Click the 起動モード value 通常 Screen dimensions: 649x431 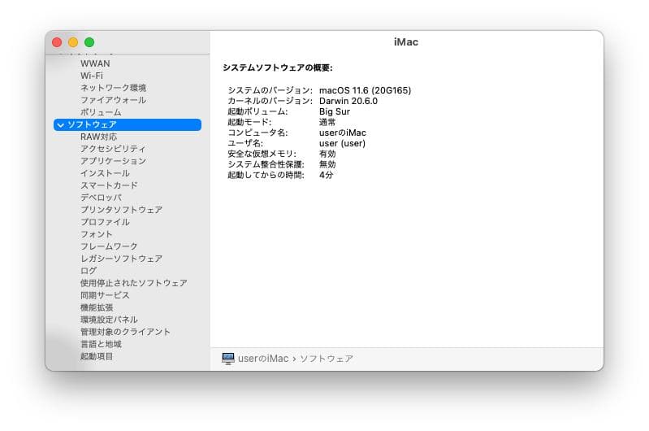point(327,122)
